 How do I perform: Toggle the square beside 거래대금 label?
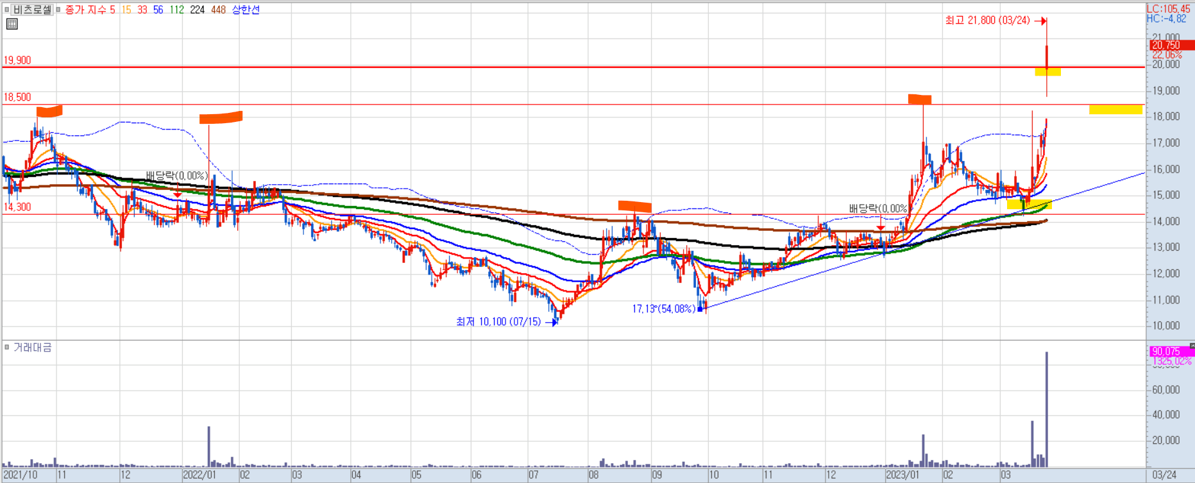click(6, 347)
